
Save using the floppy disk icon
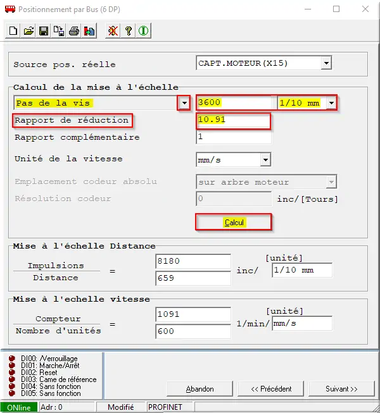pos(44,31)
